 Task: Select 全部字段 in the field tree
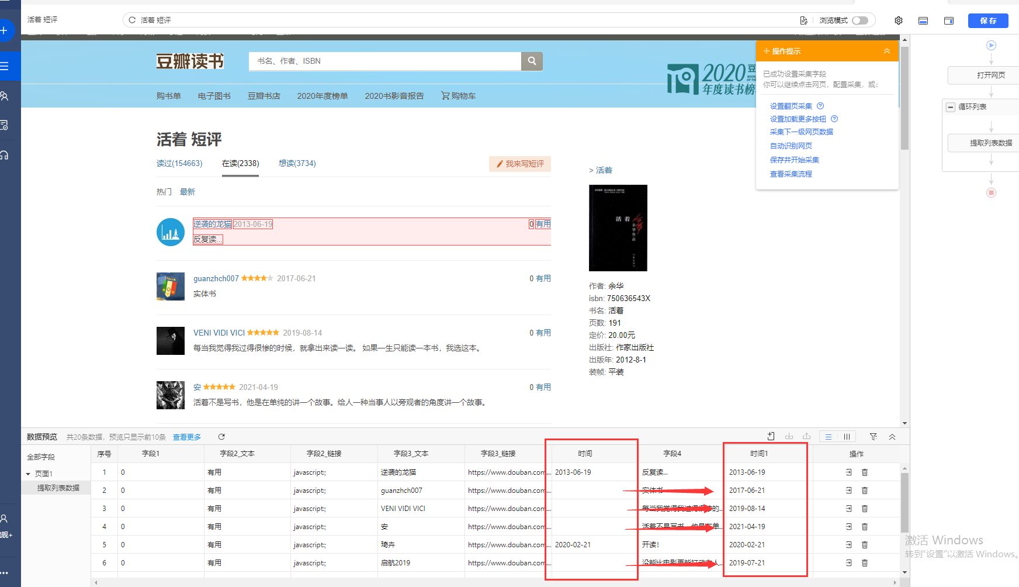[x=41, y=457]
